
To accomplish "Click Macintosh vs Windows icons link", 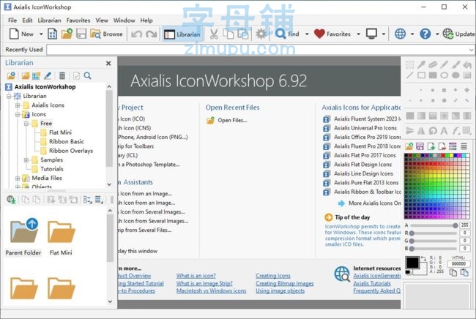I will click(x=211, y=290).
